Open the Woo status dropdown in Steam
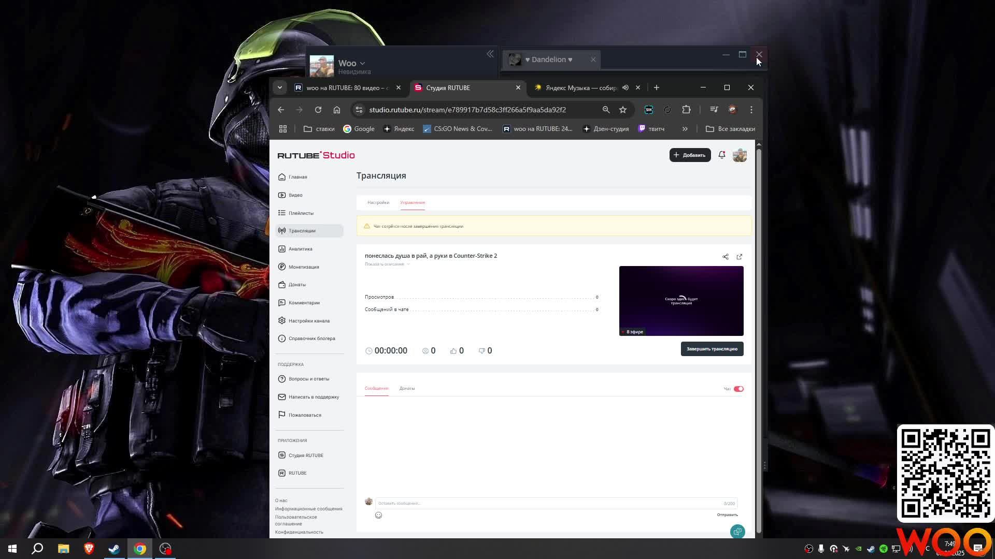 pos(362,63)
